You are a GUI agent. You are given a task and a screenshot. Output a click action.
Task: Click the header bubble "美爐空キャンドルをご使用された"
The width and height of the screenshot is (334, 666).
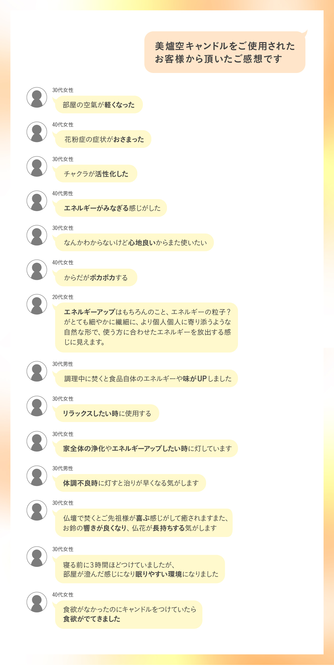coord(225,52)
